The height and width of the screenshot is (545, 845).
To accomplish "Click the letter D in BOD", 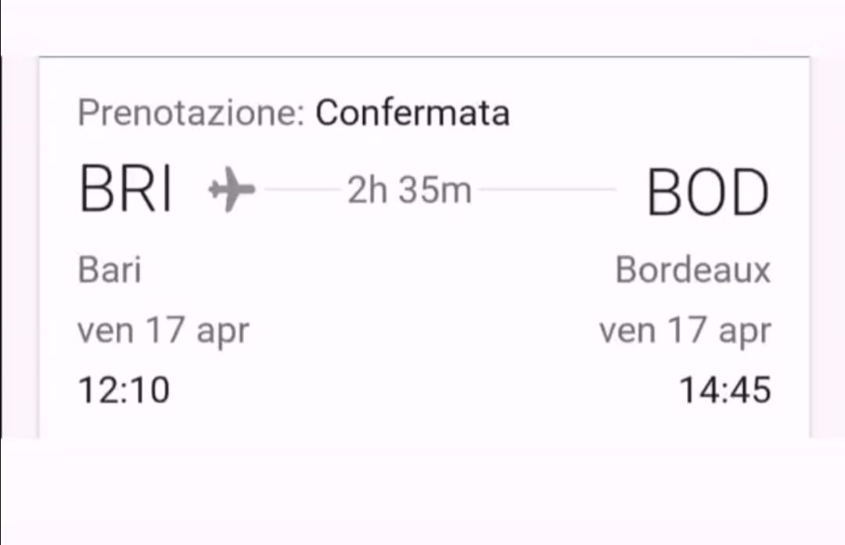I will [750, 192].
